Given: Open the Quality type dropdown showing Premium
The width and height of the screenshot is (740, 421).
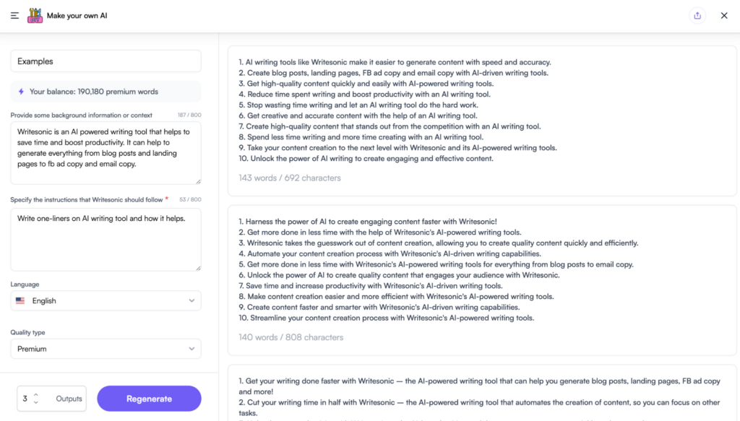Looking at the screenshot, I should [105, 350].
